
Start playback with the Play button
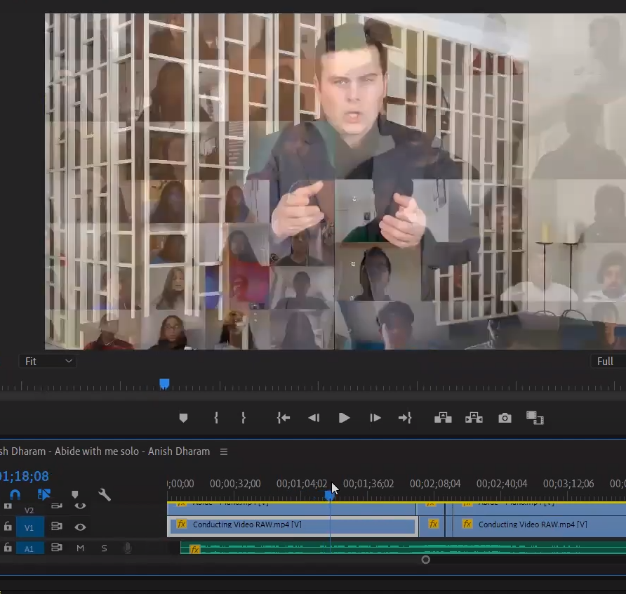click(344, 418)
